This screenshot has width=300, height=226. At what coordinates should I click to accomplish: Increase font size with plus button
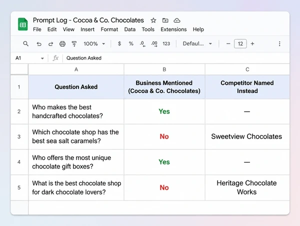252,44
